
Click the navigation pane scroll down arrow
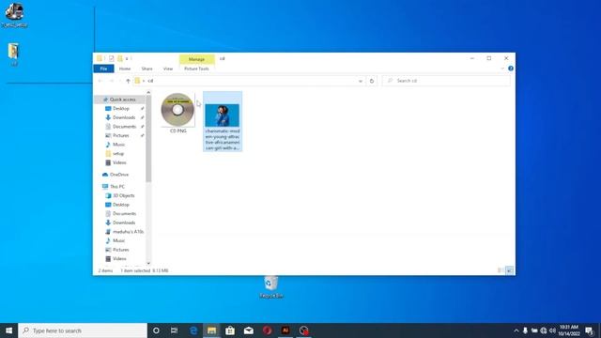[x=148, y=263]
